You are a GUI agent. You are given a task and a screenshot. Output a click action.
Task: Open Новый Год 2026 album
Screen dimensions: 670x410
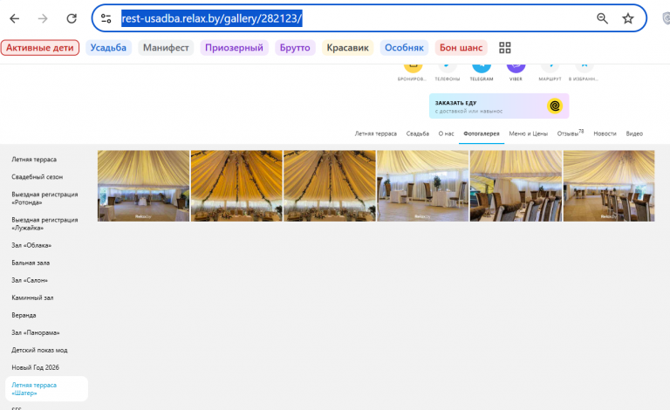click(x=35, y=368)
